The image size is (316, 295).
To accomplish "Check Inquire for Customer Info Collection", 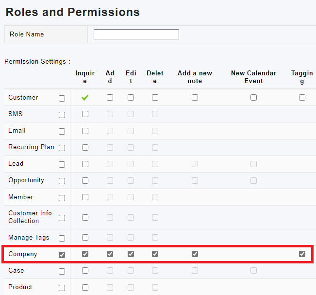I will click(85, 218).
